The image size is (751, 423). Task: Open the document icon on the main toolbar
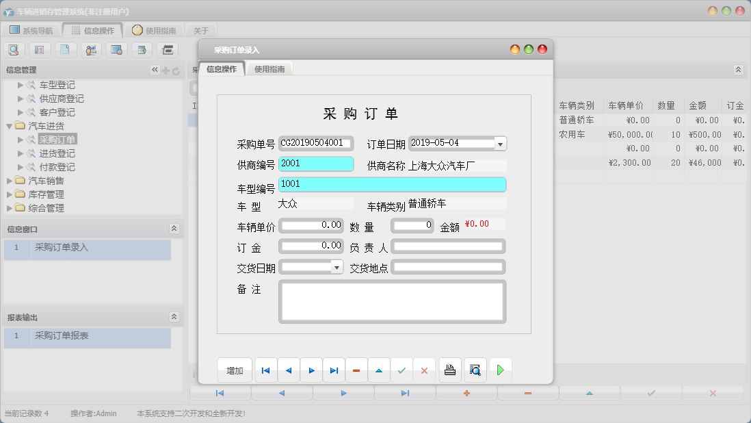64,49
